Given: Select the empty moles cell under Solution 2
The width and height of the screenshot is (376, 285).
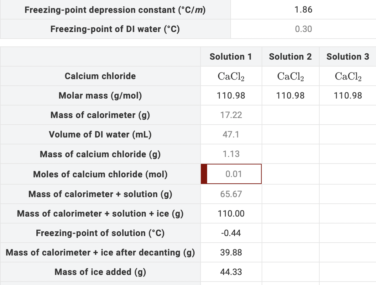Looking at the screenshot, I should pyautogui.click(x=290, y=174).
